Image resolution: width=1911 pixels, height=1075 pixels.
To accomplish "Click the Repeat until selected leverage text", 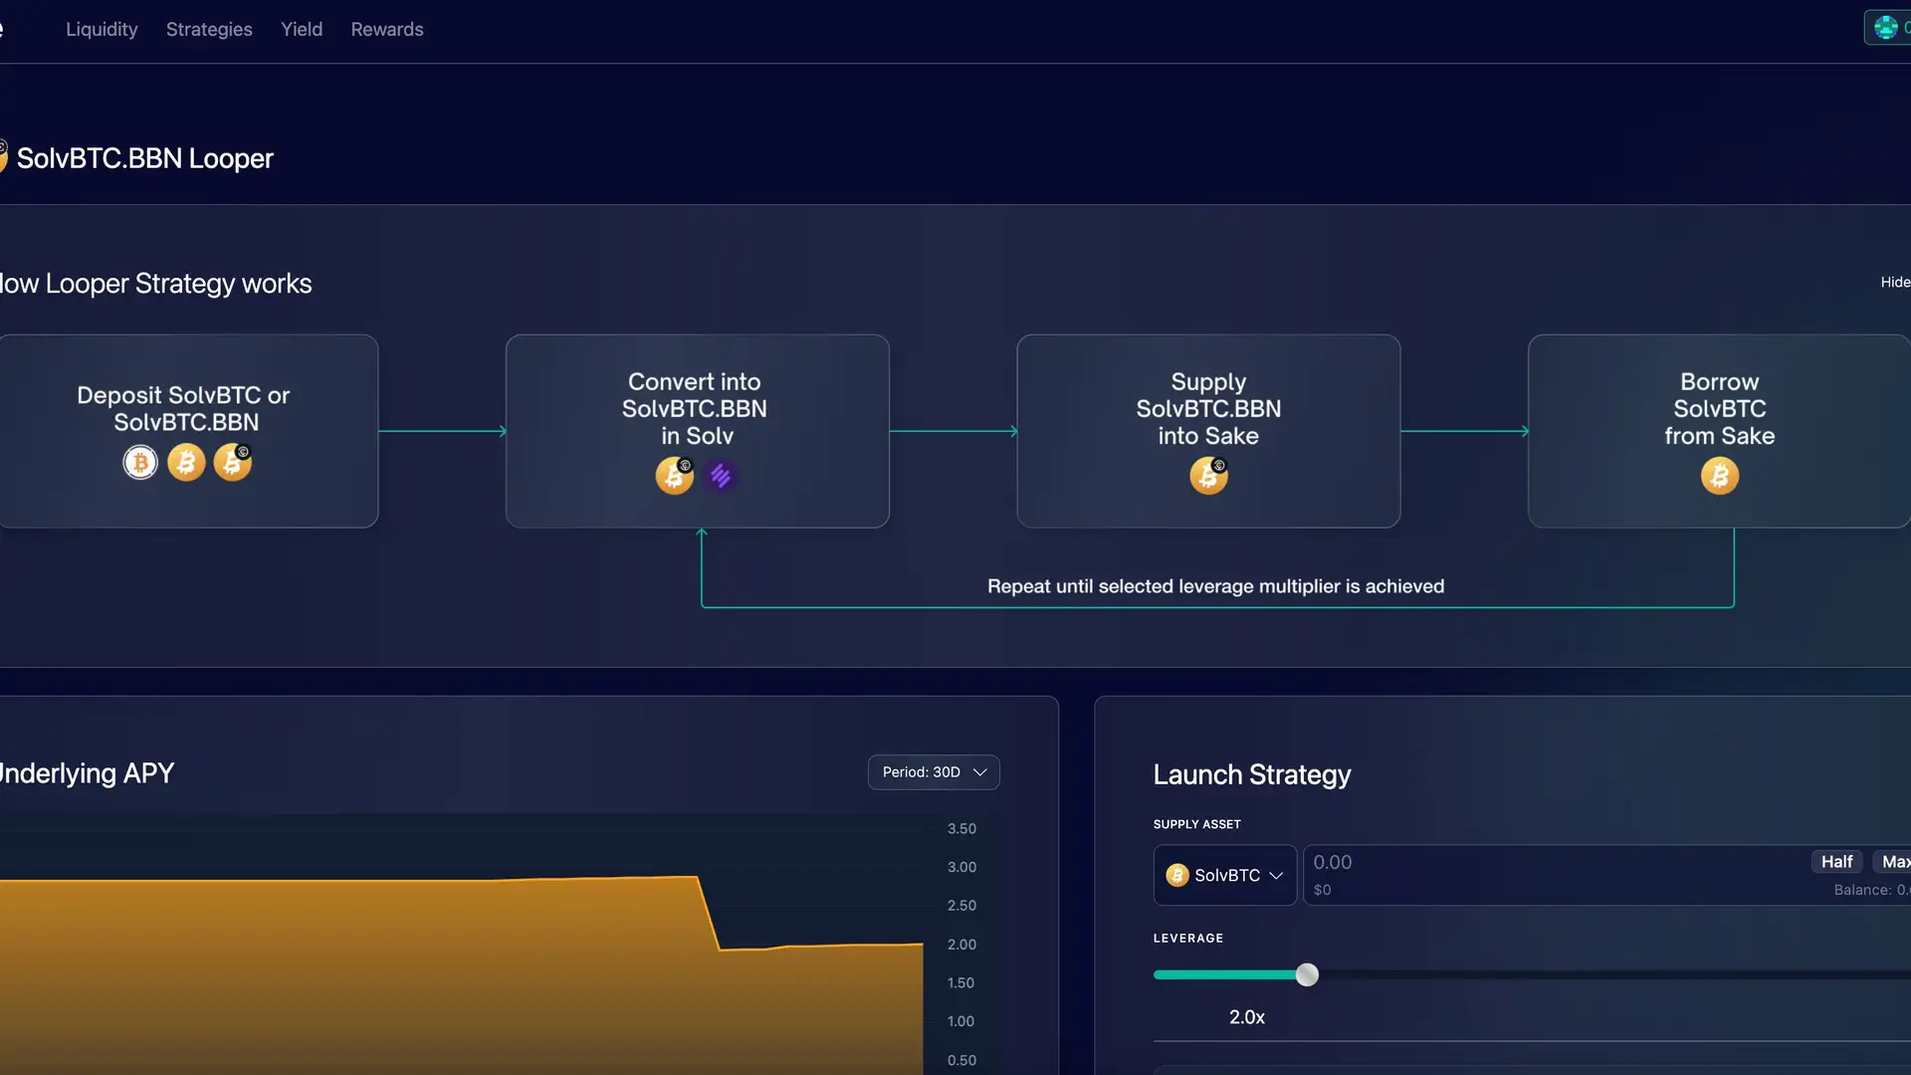I will click(x=1215, y=586).
